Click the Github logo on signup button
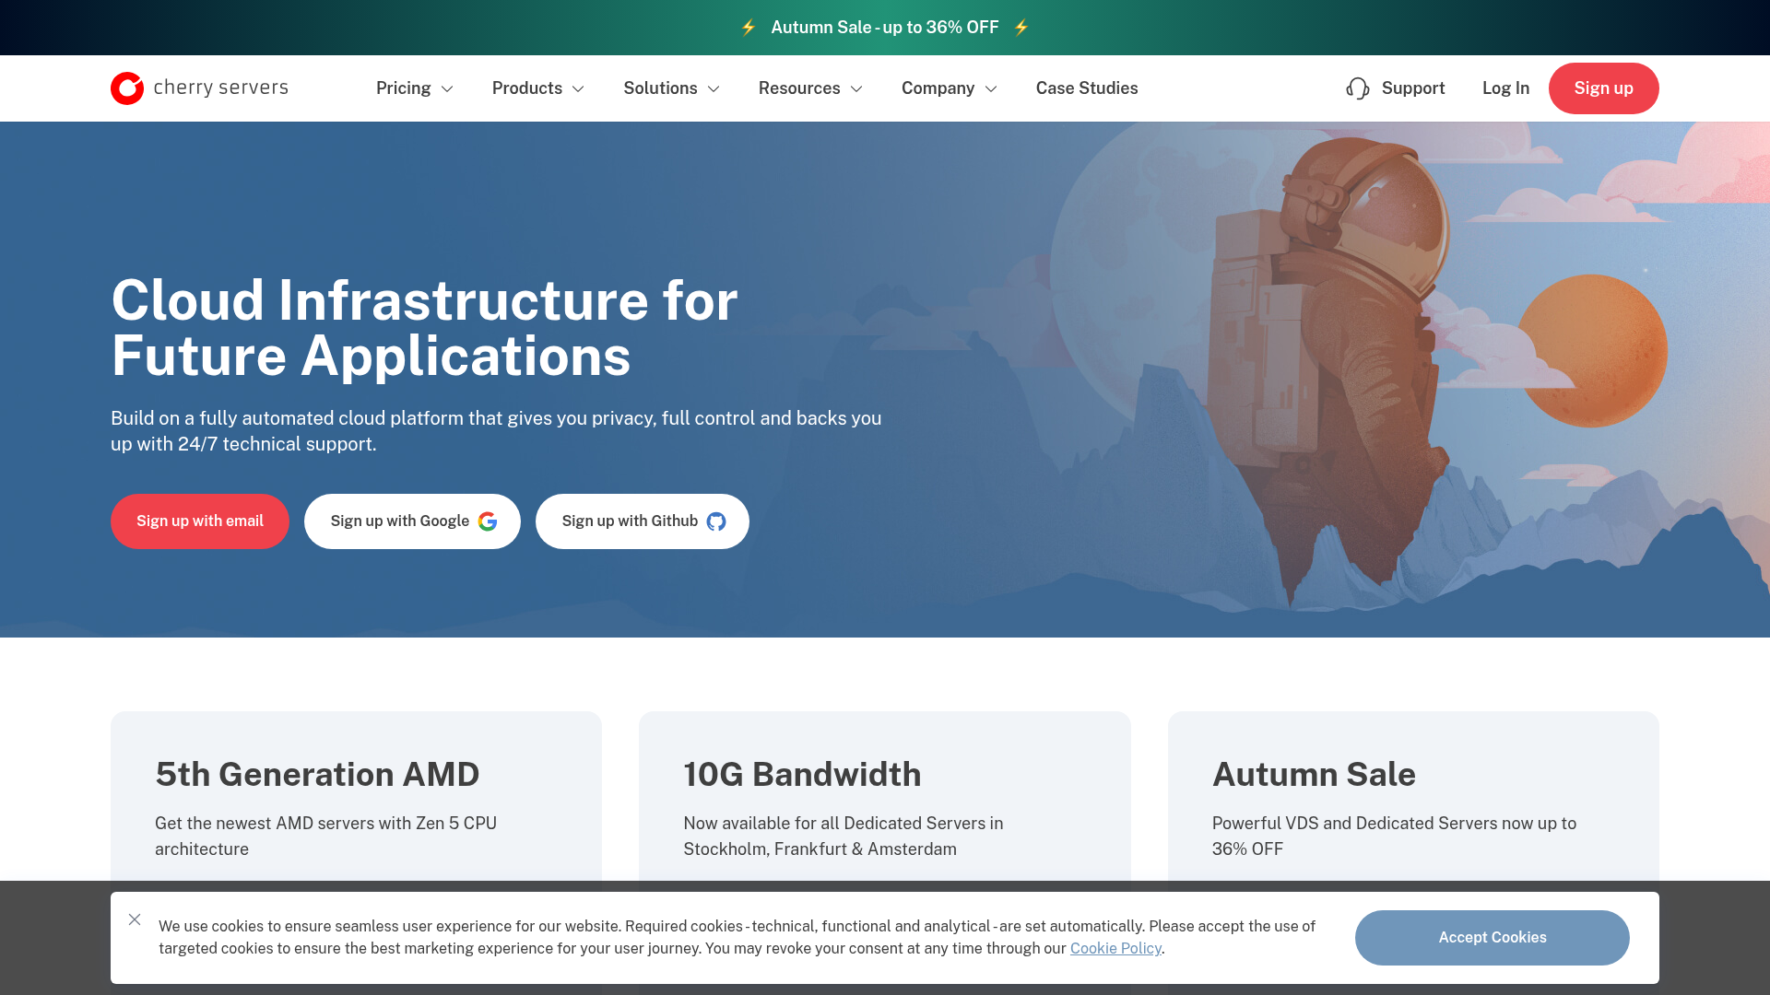The image size is (1770, 995). [x=716, y=521]
